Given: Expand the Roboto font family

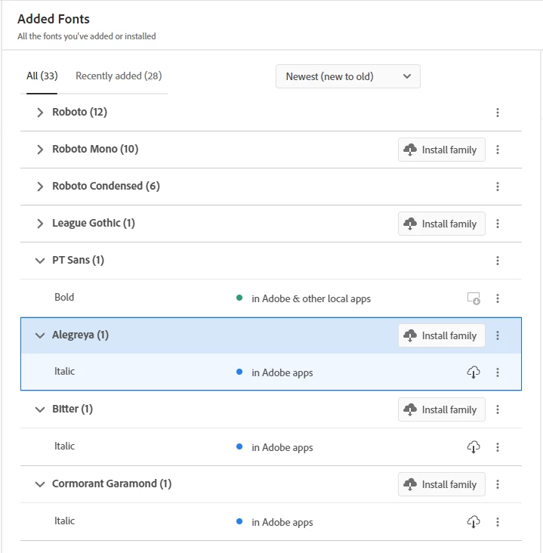Looking at the screenshot, I should (x=40, y=113).
